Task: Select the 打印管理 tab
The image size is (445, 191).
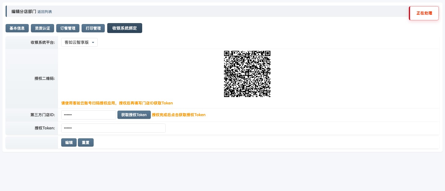Action: click(93, 28)
